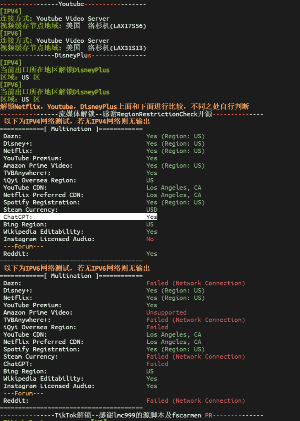Click the RegionRestrictionCheck thanks header line

131,114
